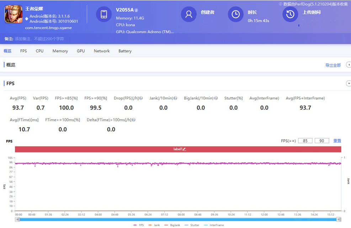Click the help icon beside Drop(FPS)[/h]
Viewport: 351px width, 228px height.
(x=141, y=98)
